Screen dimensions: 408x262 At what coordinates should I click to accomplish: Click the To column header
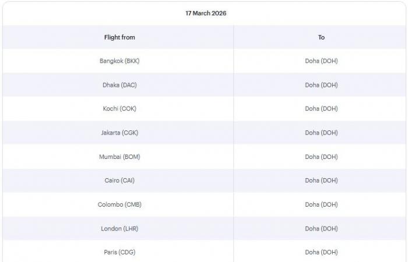pos(321,37)
